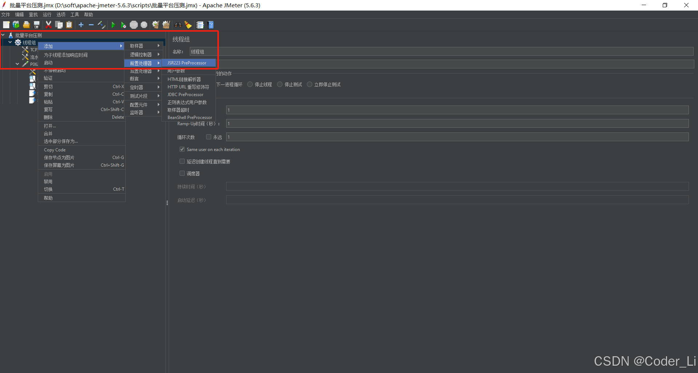Expand all nodes with the plus icon
This screenshot has width=698, height=373.
coord(81,25)
